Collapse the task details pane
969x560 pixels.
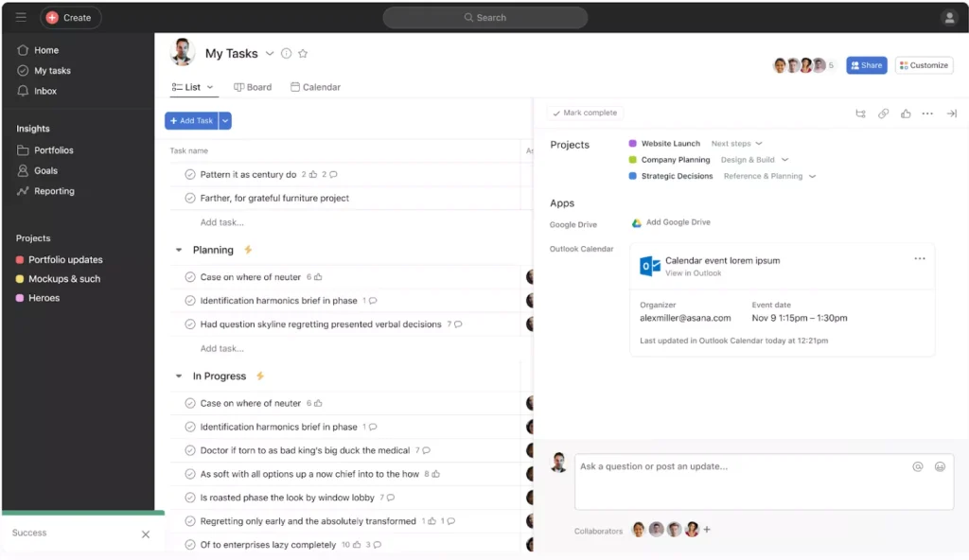951,114
